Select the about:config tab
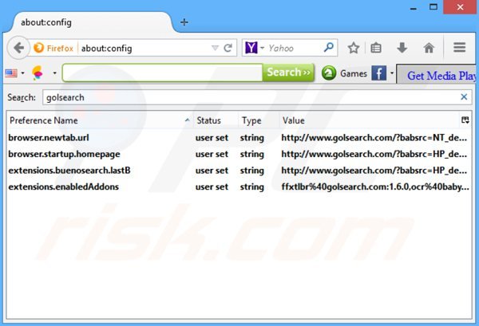The image size is (479, 326). [x=92, y=22]
